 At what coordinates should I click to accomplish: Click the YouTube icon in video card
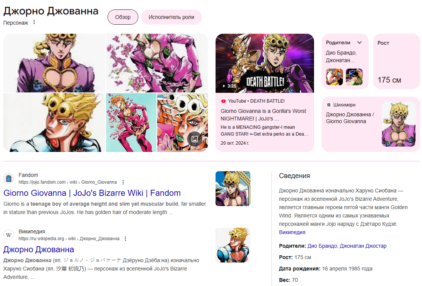(224, 101)
